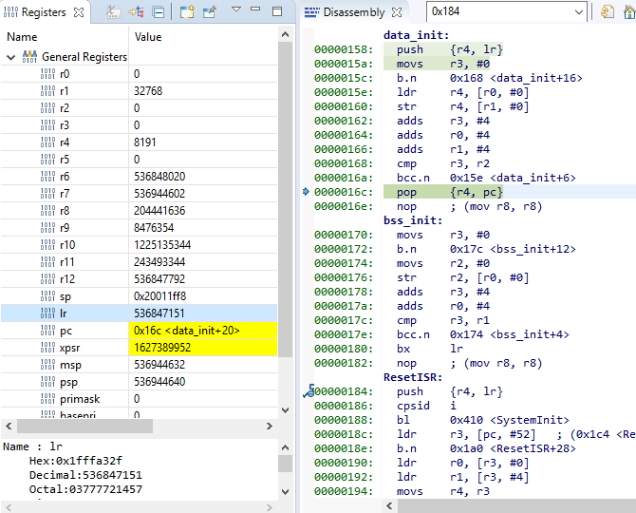The width and height of the screenshot is (636, 513).
Task: Click registers horizontal scrollbar right arrow
Action: [270, 427]
